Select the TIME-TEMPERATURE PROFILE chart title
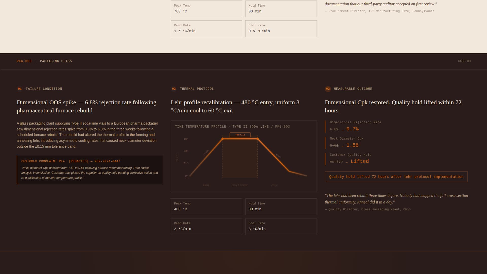This screenshot has height=274, width=487. (x=232, y=126)
